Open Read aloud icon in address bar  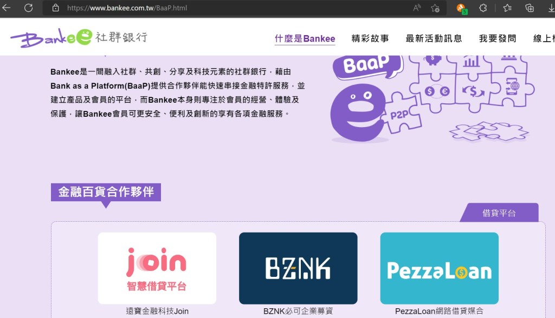click(x=417, y=8)
